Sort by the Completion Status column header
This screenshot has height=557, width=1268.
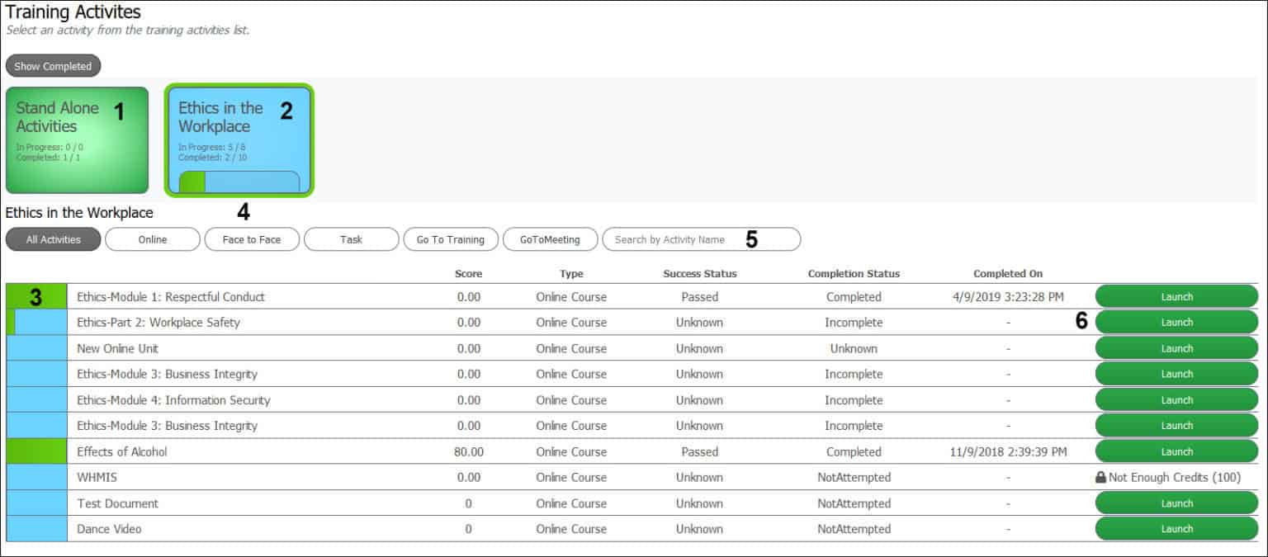(854, 273)
